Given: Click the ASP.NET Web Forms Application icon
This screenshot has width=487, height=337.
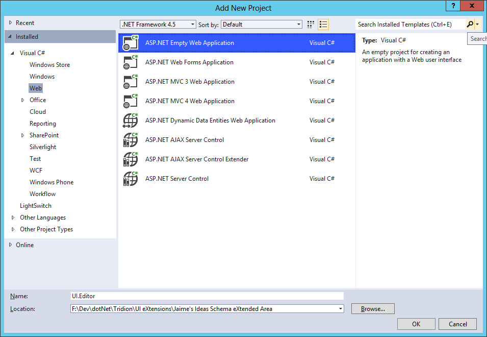Looking at the screenshot, I should click(131, 62).
